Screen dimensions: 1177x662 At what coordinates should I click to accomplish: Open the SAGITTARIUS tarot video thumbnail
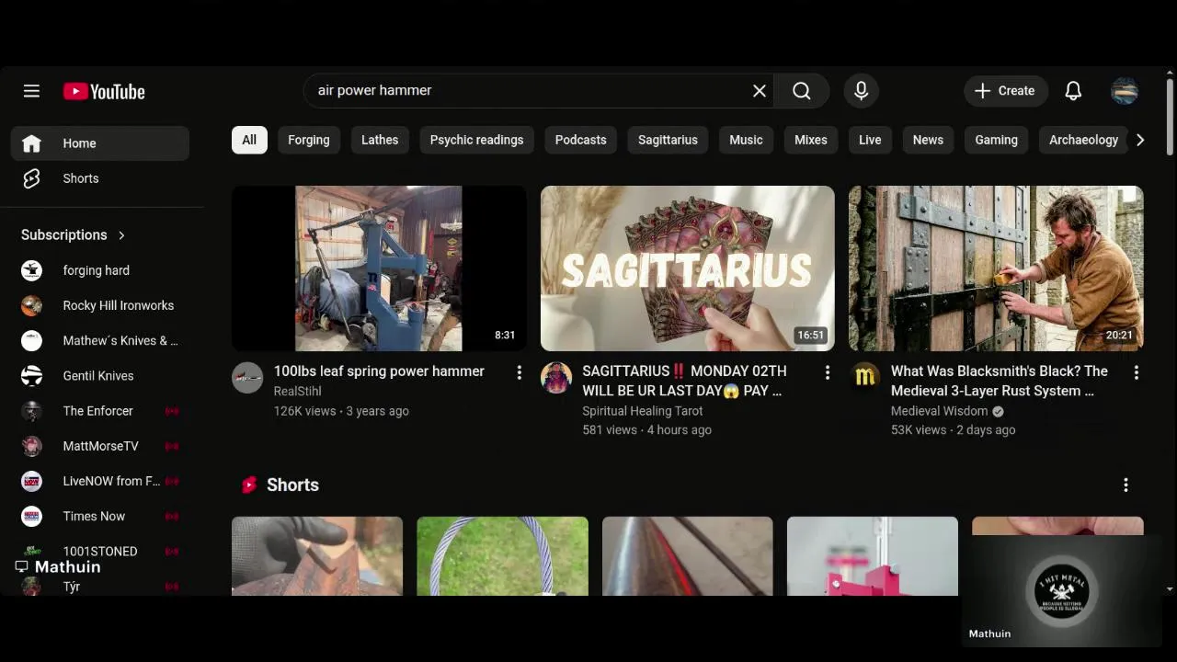tap(688, 268)
